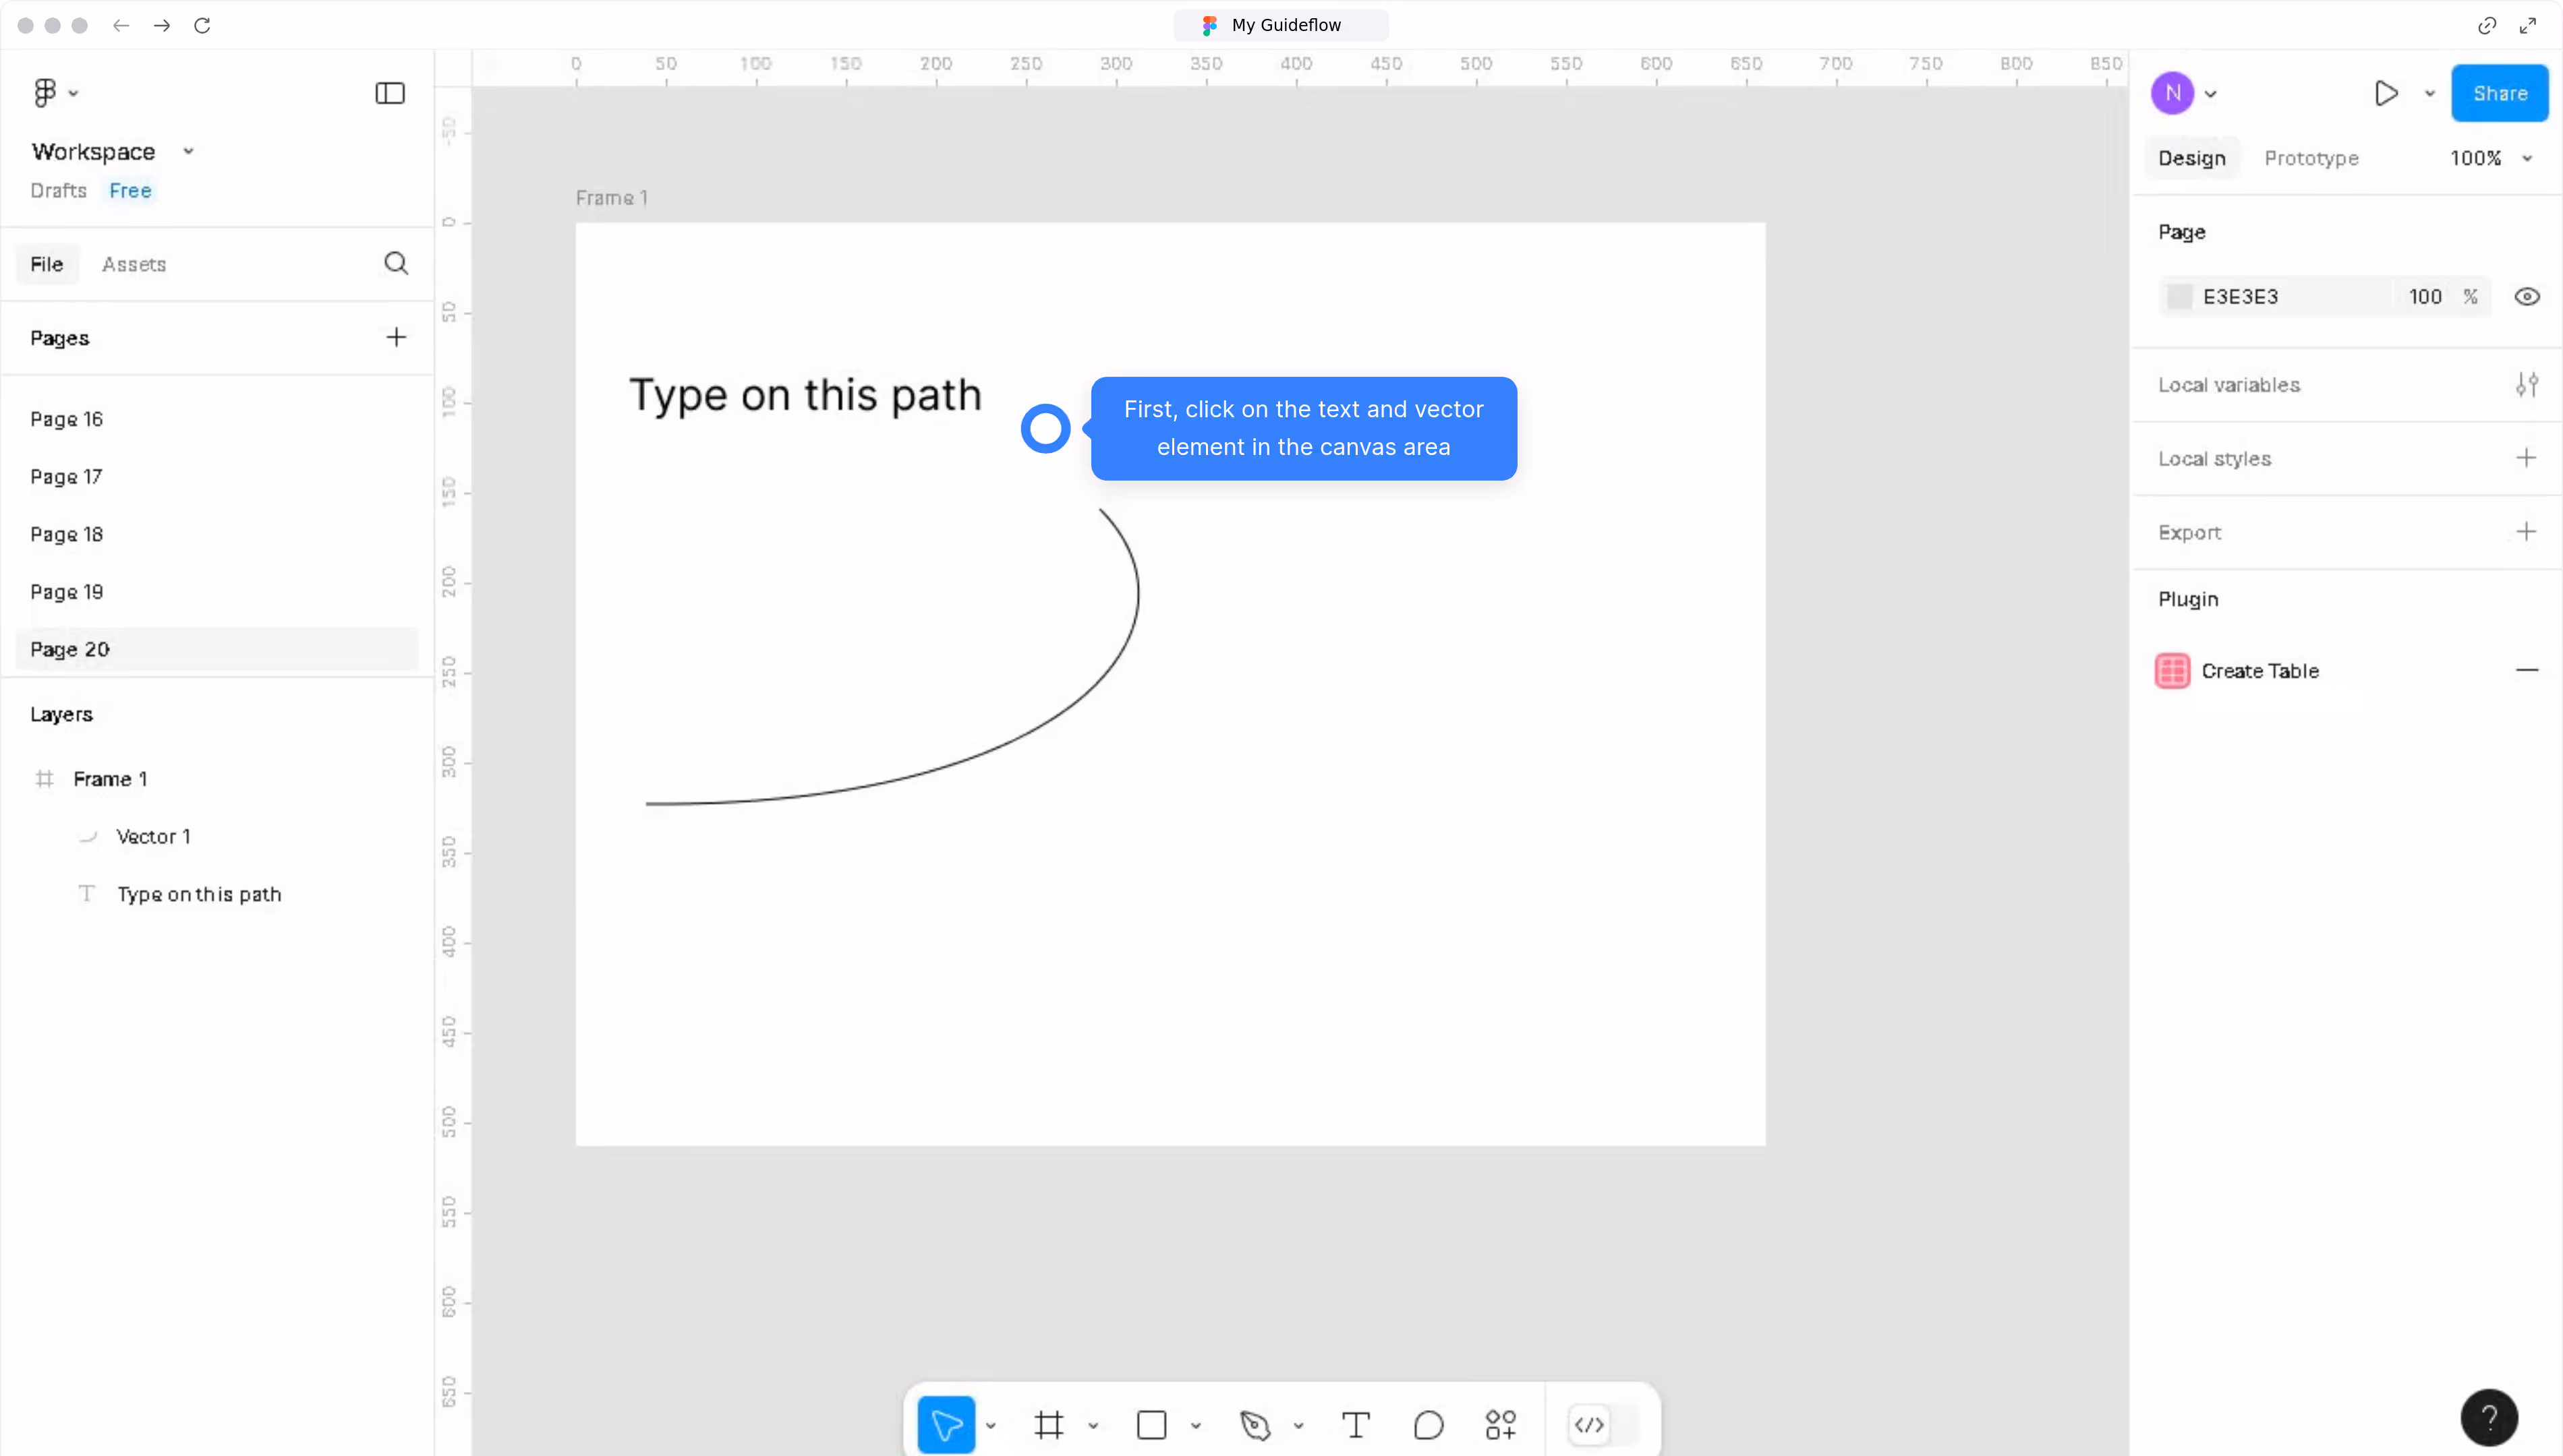Image resolution: width=2563 pixels, height=1456 pixels.
Task: Select the Frame tool in the bottom toolbar
Action: point(1050,1424)
